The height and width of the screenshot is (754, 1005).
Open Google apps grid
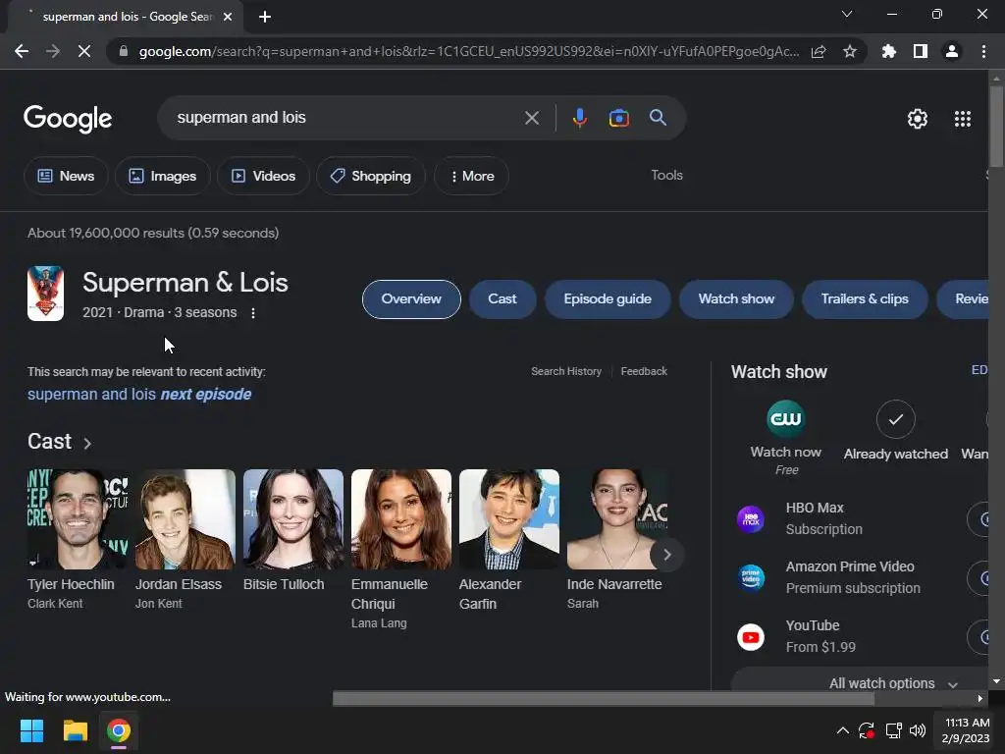[x=962, y=119]
